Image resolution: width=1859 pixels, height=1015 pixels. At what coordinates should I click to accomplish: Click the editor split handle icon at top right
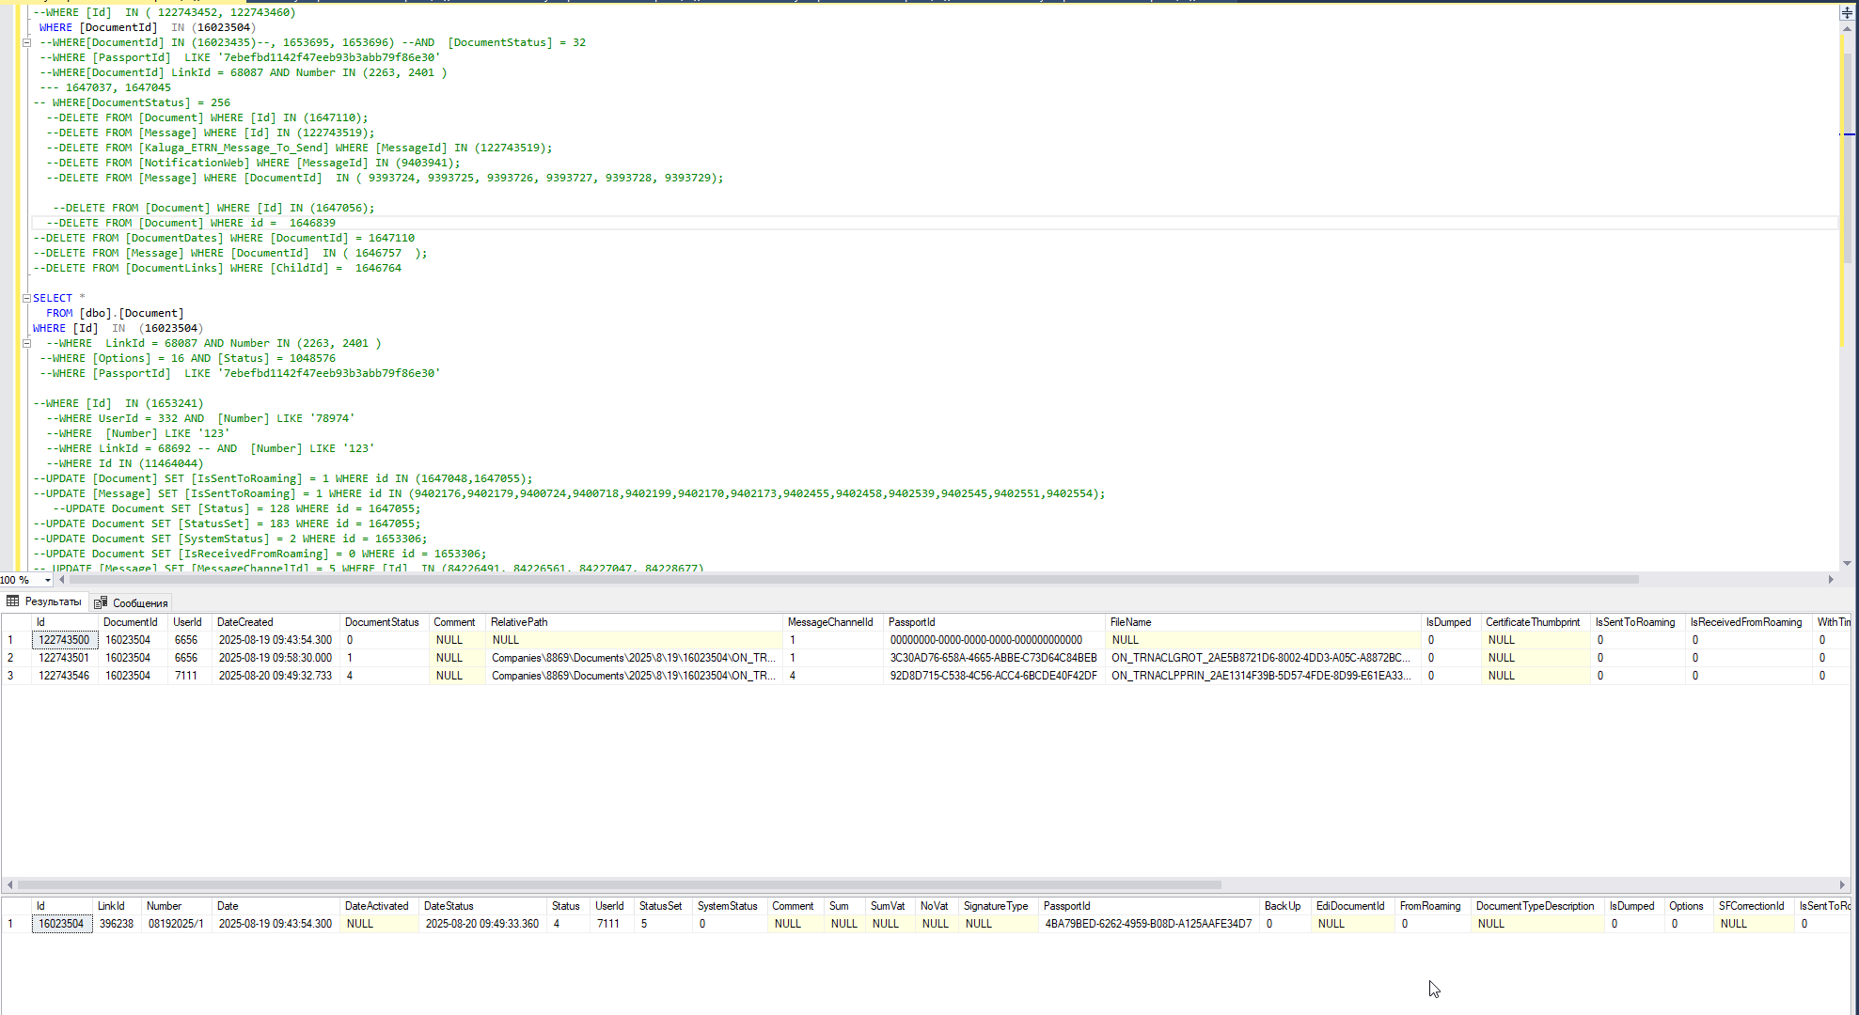[x=1847, y=12]
